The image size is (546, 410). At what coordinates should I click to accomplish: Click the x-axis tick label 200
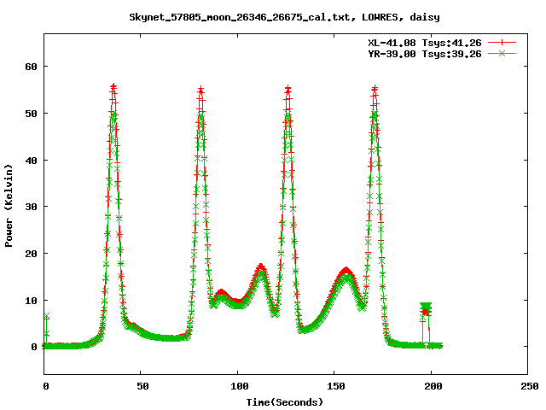click(433, 386)
